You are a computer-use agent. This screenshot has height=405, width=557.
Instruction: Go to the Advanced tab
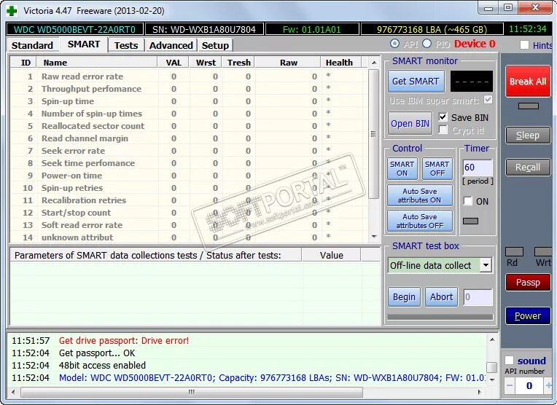(171, 45)
